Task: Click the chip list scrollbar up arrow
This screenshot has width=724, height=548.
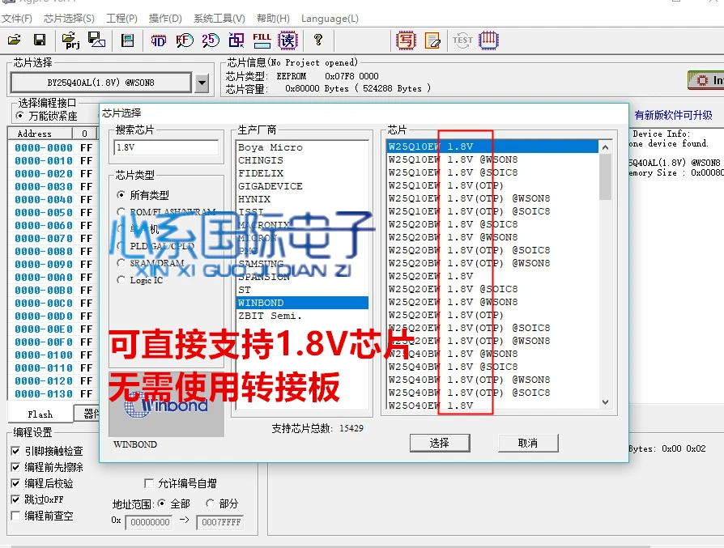Action: click(x=605, y=147)
